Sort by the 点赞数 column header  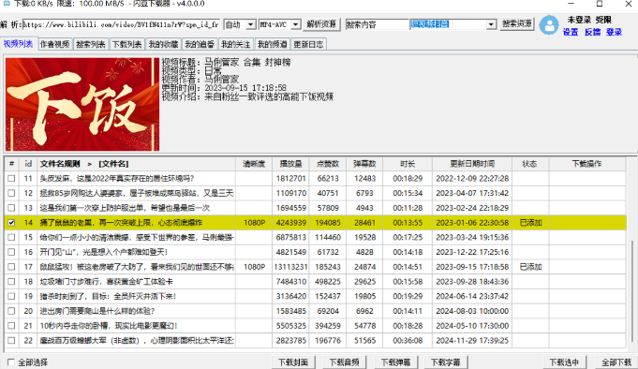[328, 164]
